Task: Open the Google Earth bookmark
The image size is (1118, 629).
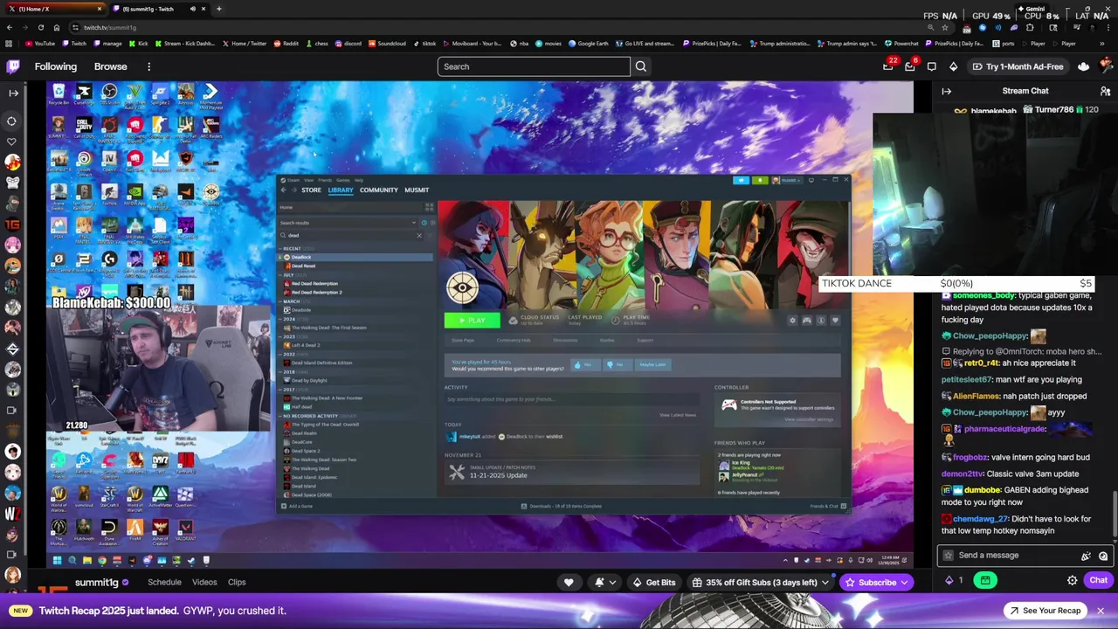Action: click(x=590, y=44)
